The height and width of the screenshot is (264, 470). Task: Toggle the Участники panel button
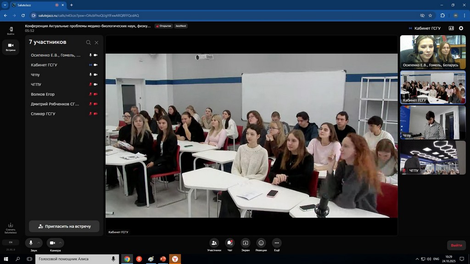pos(214,243)
